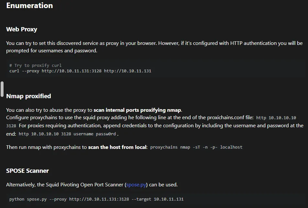Click the 'HTTP authentication' text in Web Proxy paragraph
Image resolution: width=308 pixels, height=208 pixels.
(249, 43)
